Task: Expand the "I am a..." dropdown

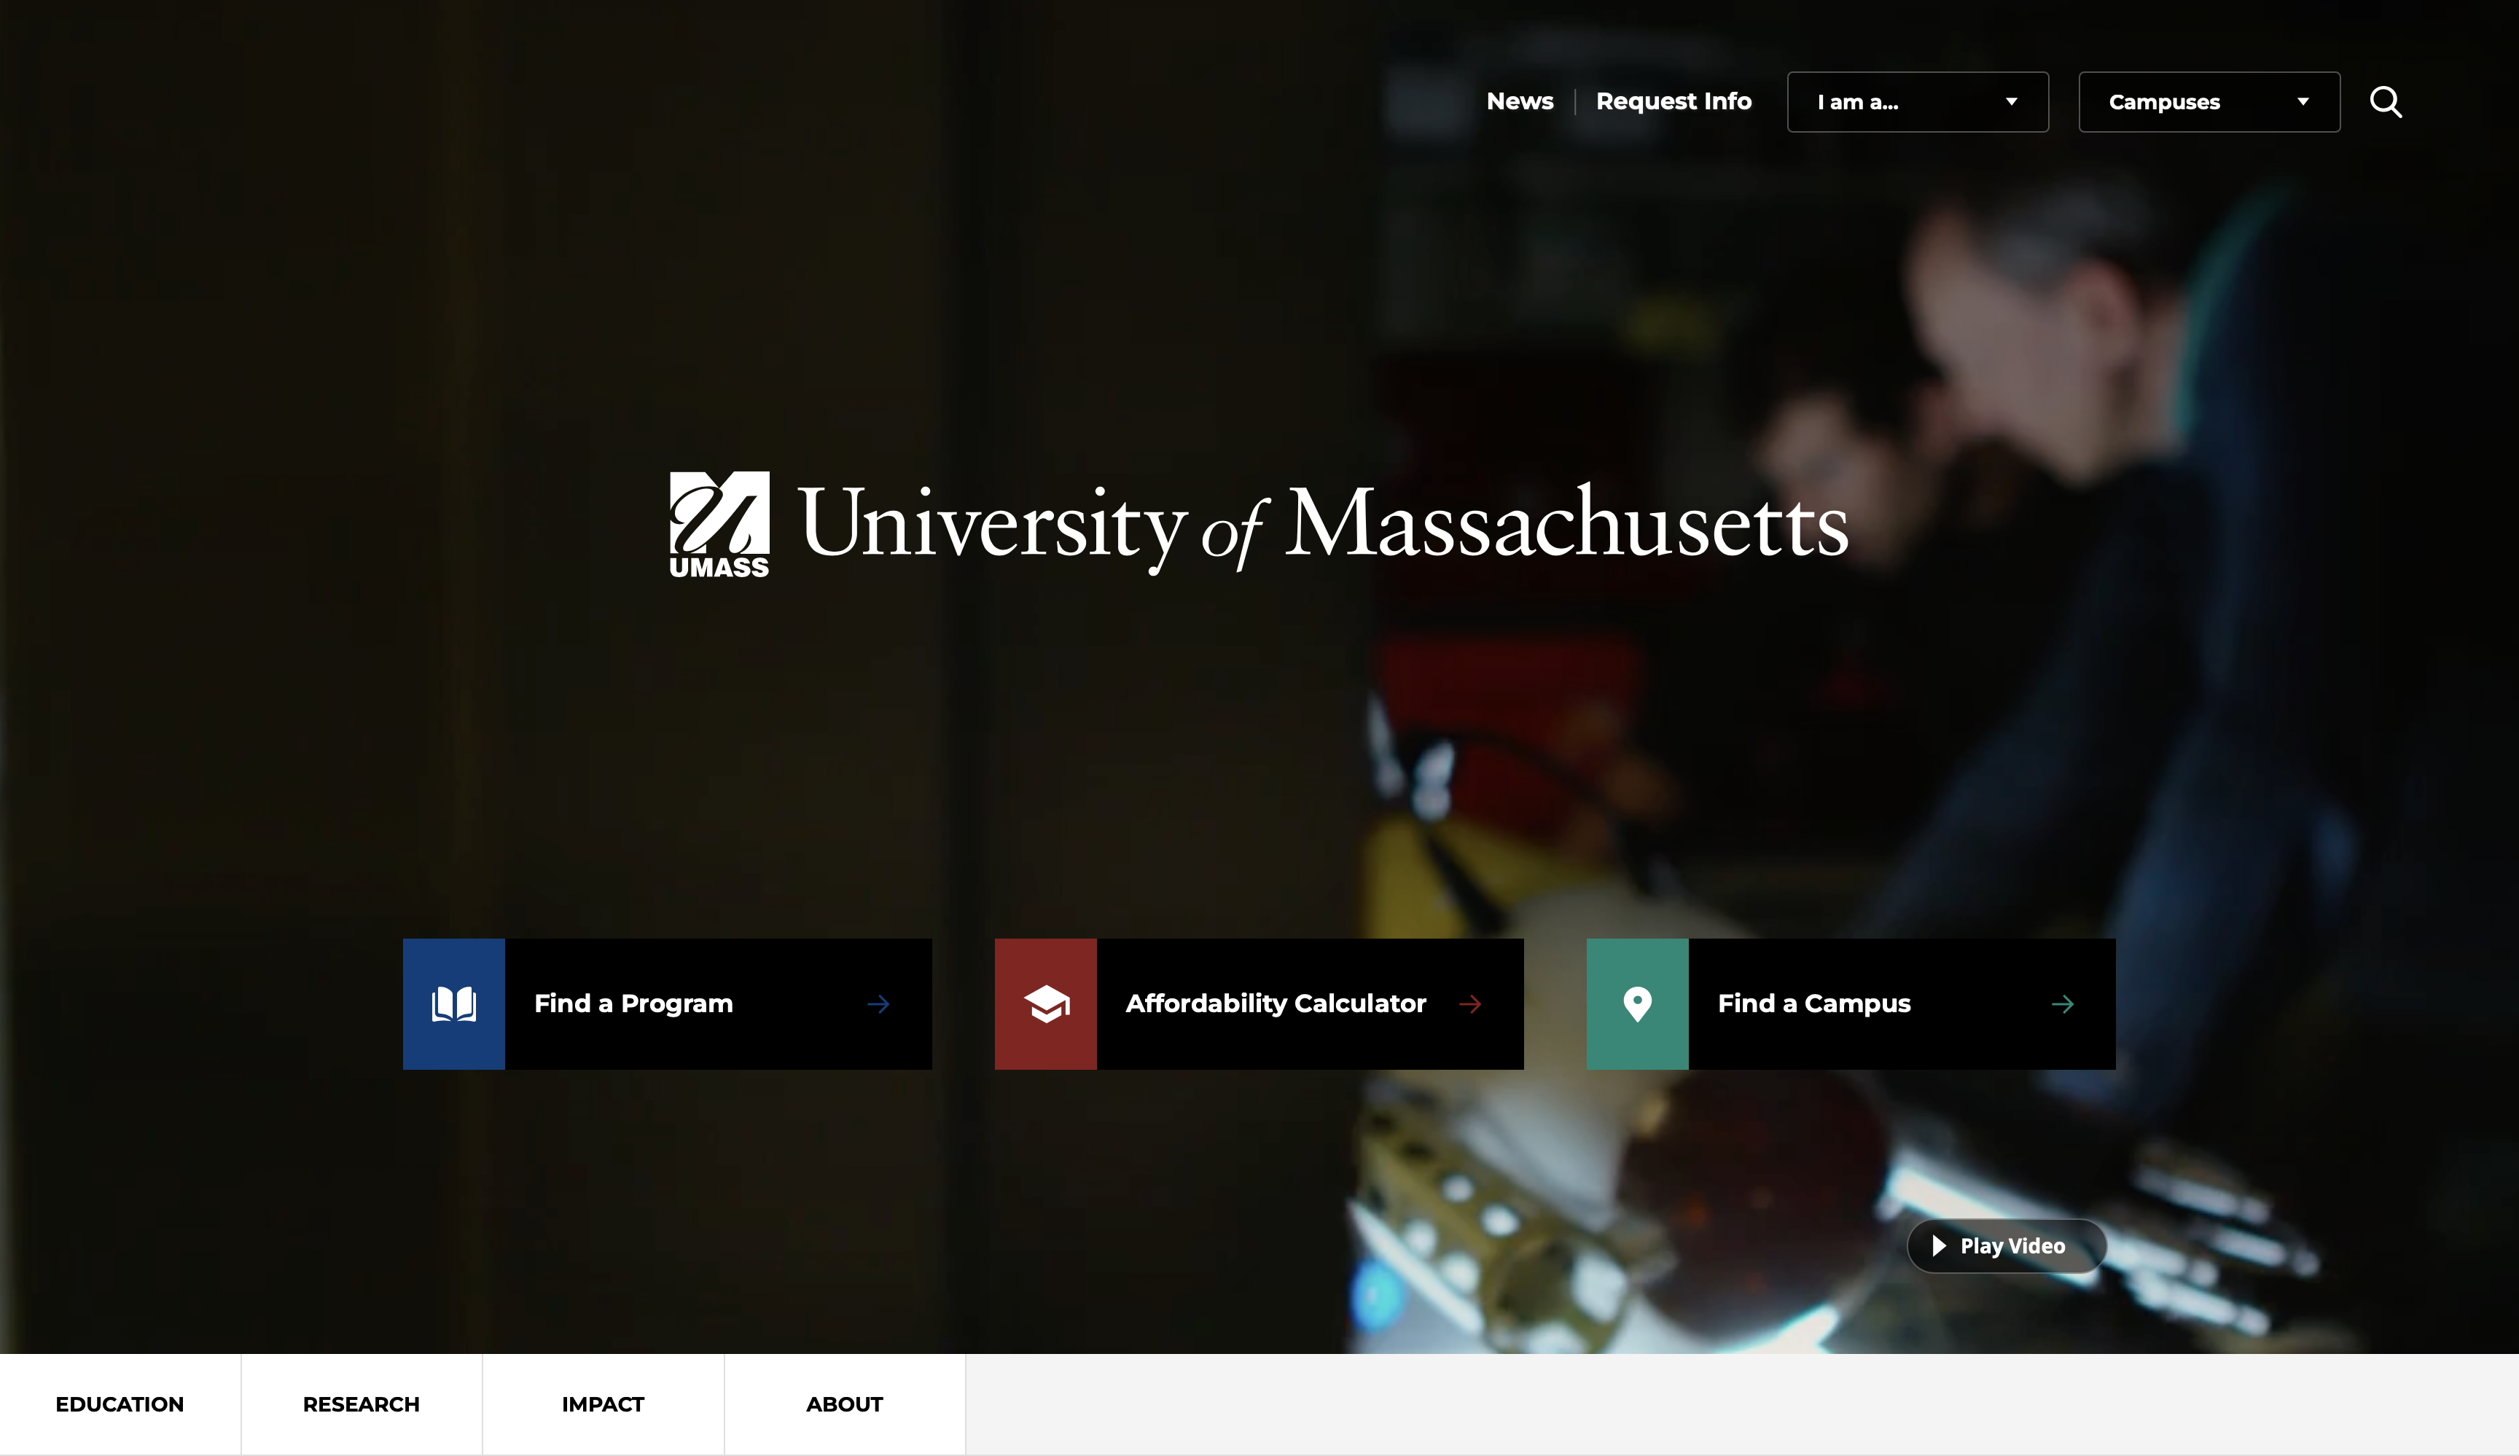Action: pos(1917,102)
